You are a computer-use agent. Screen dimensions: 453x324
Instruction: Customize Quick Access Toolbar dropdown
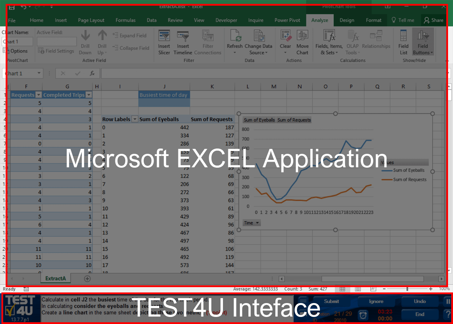tap(52, 6)
